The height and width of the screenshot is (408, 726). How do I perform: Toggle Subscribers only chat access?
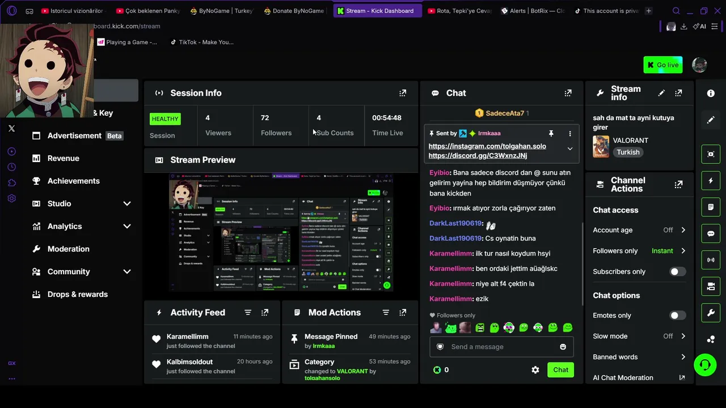click(x=677, y=271)
